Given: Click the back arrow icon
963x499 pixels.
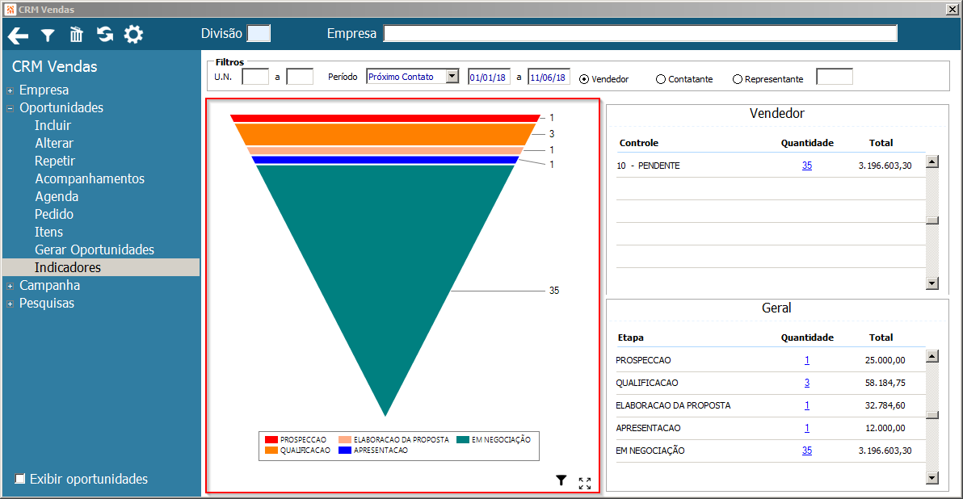Looking at the screenshot, I should pos(19,36).
